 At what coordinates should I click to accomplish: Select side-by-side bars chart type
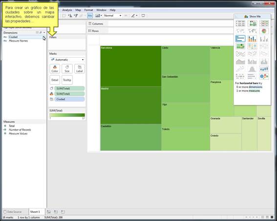[x=264, y=39]
